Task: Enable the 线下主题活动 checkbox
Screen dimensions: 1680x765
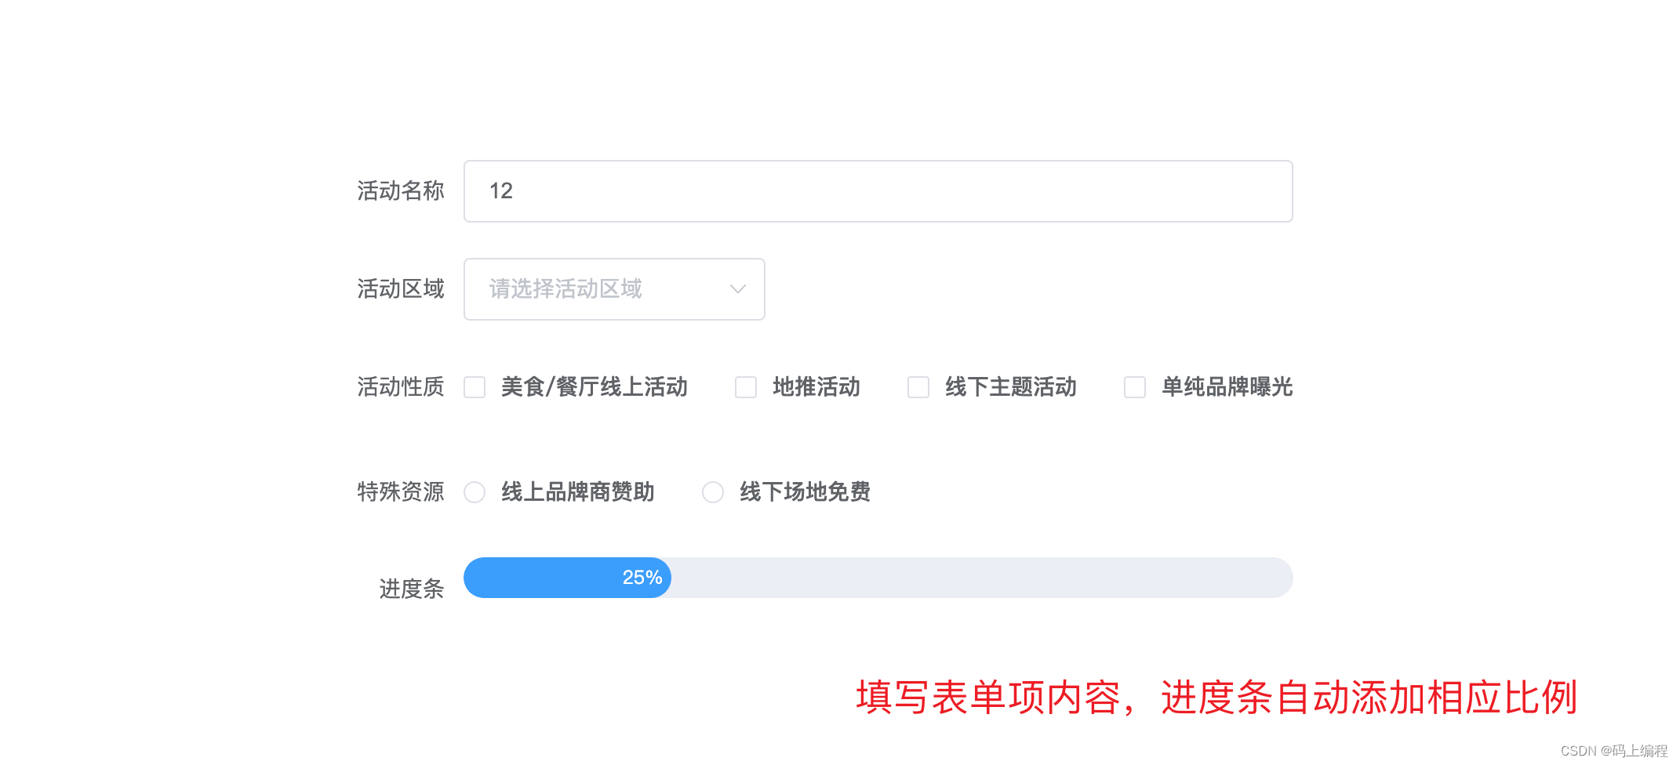Action: [x=918, y=387]
